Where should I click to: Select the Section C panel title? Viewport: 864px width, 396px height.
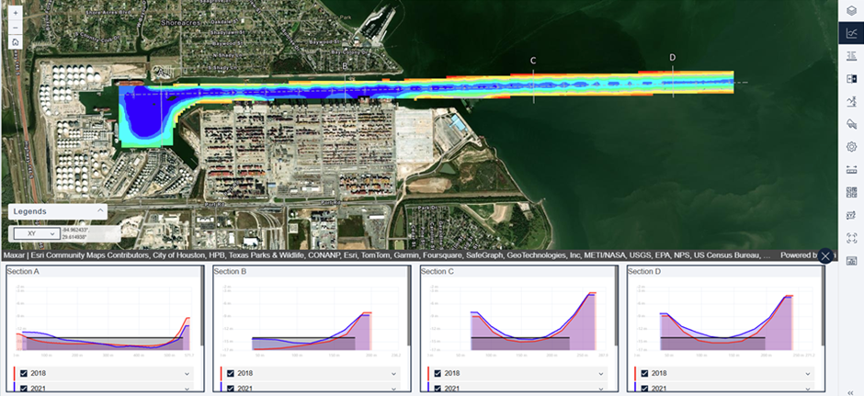tap(437, 272)
